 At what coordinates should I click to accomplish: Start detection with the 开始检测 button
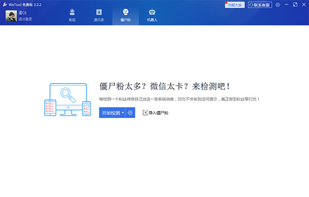pos(111,113)
